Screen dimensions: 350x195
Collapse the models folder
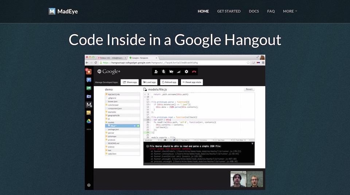click(x=122, y=122)
